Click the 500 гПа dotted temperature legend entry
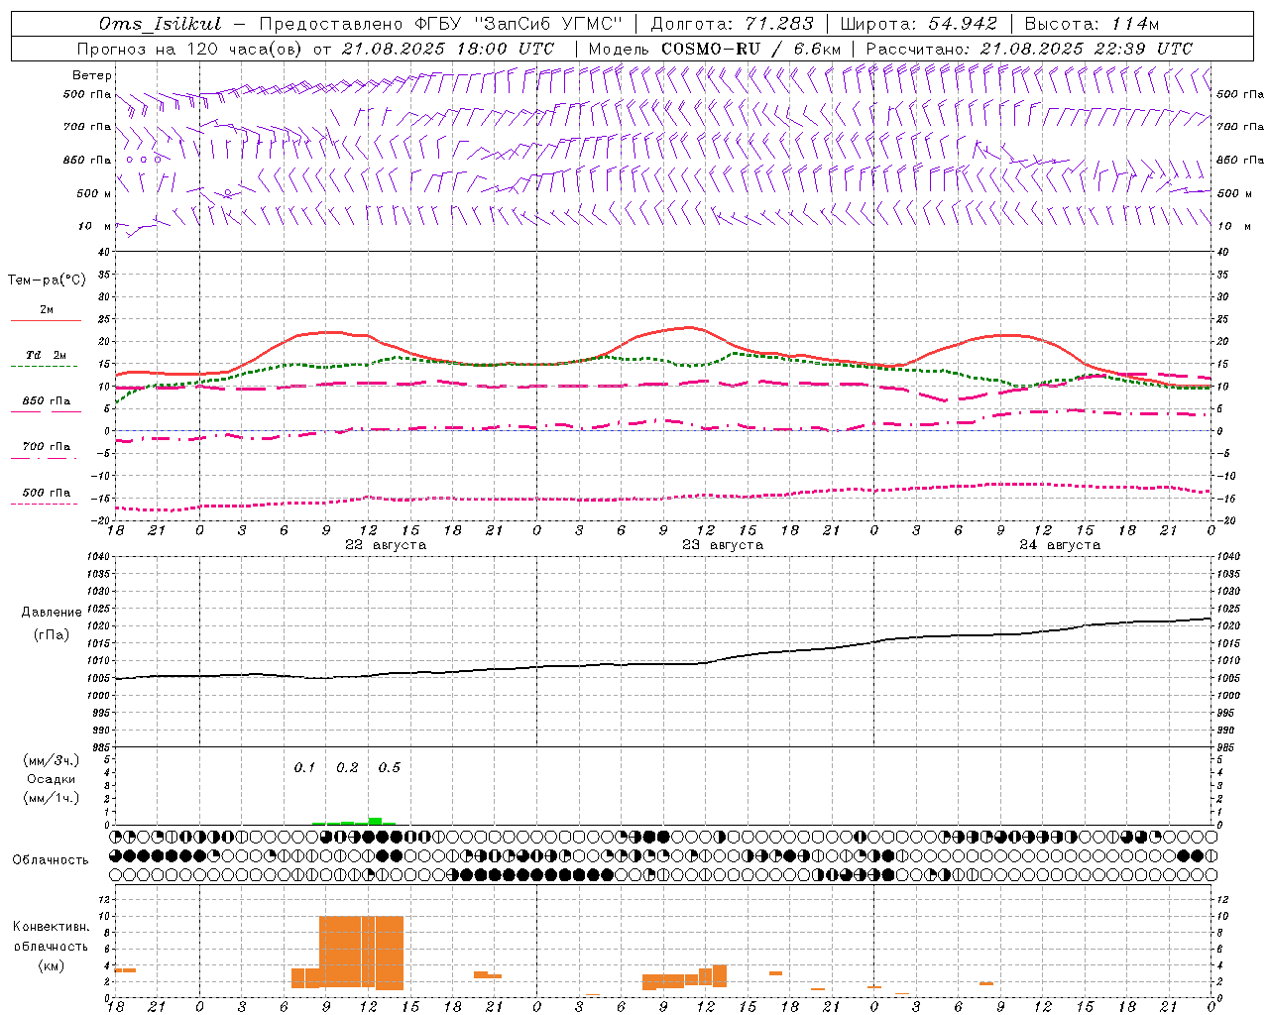The height and width of the screenshot is (1015, 1269). coord(46,493)
